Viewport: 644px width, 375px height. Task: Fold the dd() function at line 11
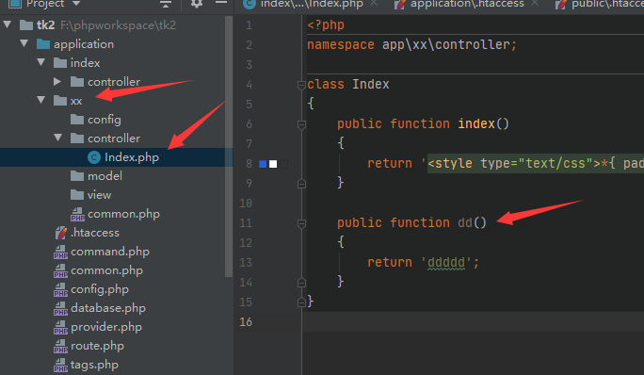tap(301, 223)
